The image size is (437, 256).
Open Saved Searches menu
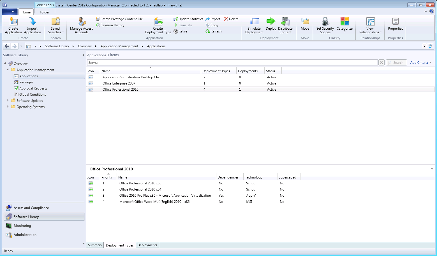(56, 25)
